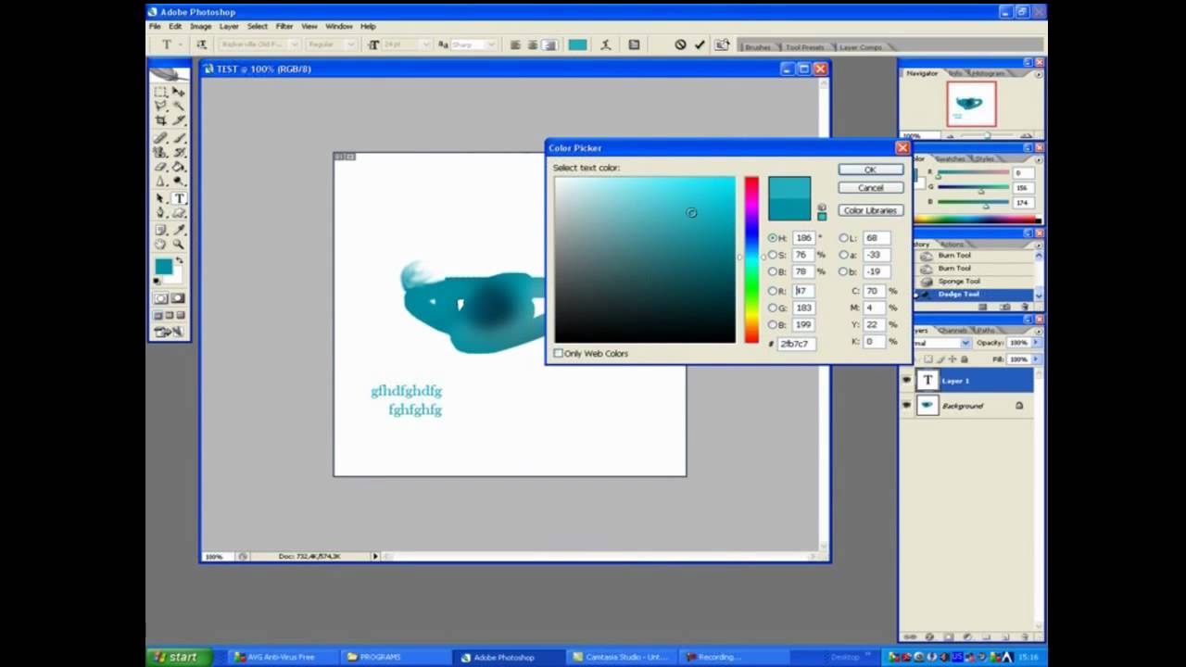1186x667 pixels.
Task: Click OK in Color Picker
Action: [870, 170]
